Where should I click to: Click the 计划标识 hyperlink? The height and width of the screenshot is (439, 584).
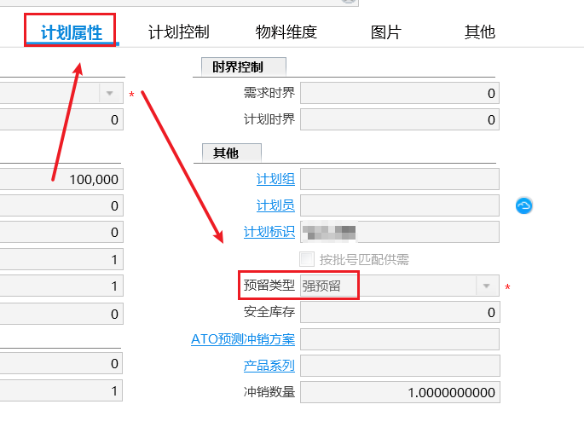269,232
